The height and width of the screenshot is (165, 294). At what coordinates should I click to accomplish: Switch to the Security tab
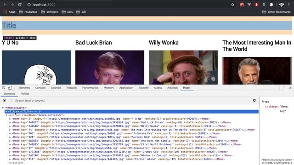tap(144, 88)
